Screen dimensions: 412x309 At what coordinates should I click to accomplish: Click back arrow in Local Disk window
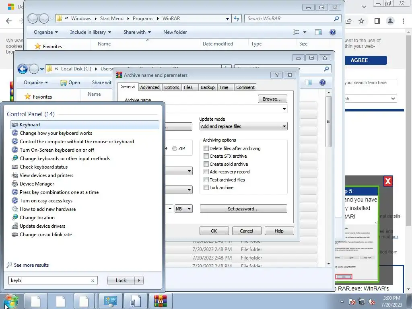pos(23,69)
